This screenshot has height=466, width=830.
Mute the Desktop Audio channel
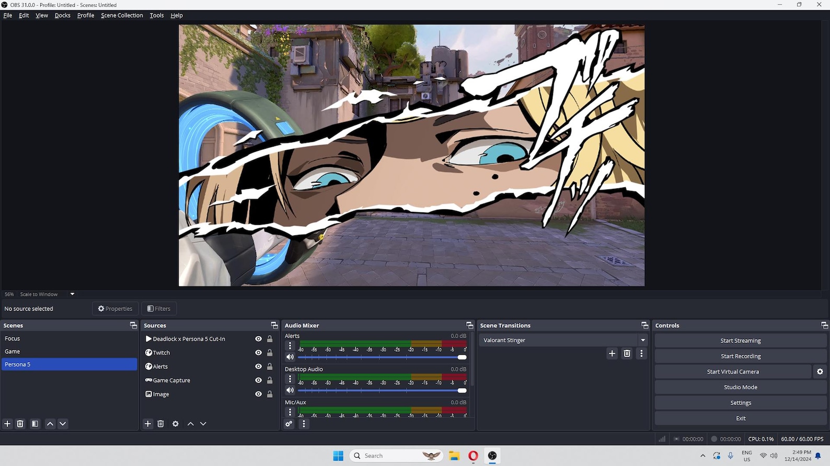290,390
